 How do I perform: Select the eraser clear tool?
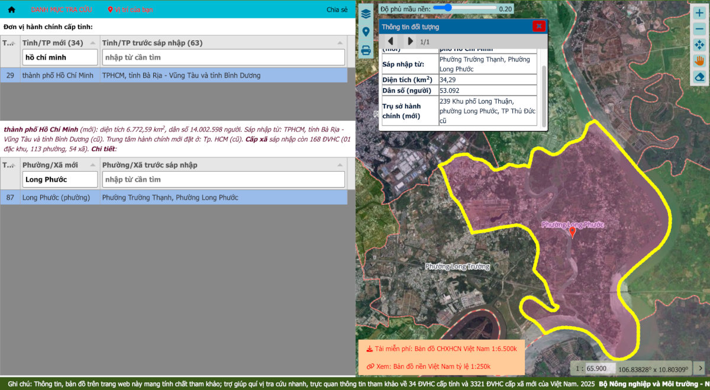click(x=699, y=77)
